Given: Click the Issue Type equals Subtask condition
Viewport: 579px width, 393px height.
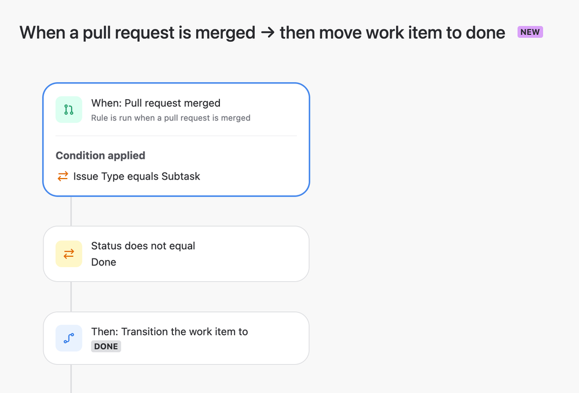Looking at the screenshot, I should pos(136,176).
